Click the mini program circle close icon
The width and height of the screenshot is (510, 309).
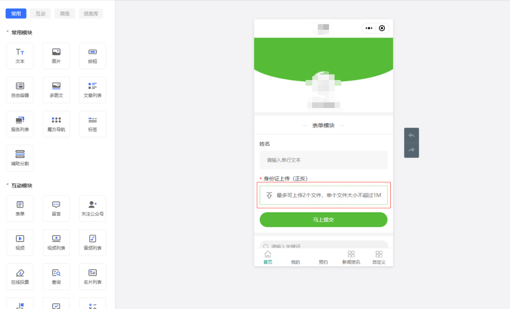coord(382,28)
